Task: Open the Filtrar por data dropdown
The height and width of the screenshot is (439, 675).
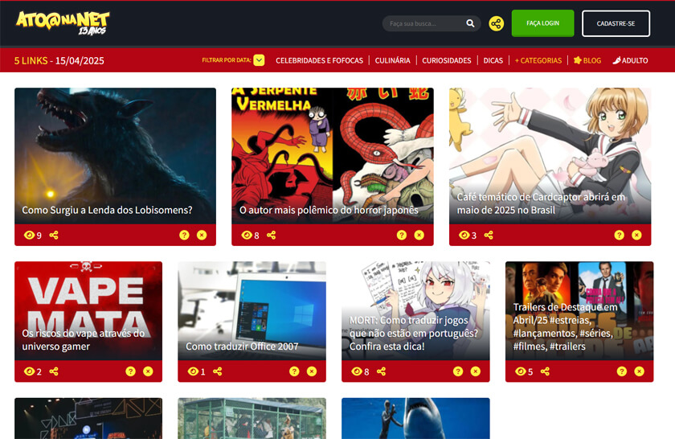Action: (x=259, y=60)
